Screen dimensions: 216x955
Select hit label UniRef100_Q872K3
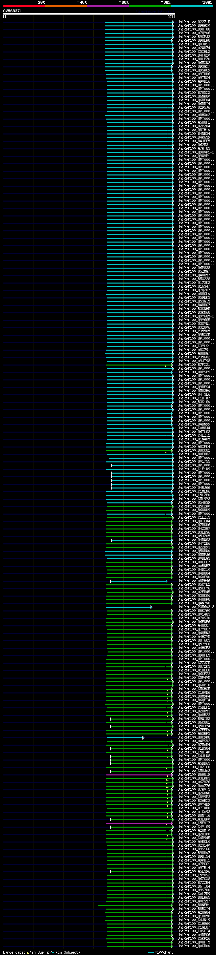coord(193,666)
